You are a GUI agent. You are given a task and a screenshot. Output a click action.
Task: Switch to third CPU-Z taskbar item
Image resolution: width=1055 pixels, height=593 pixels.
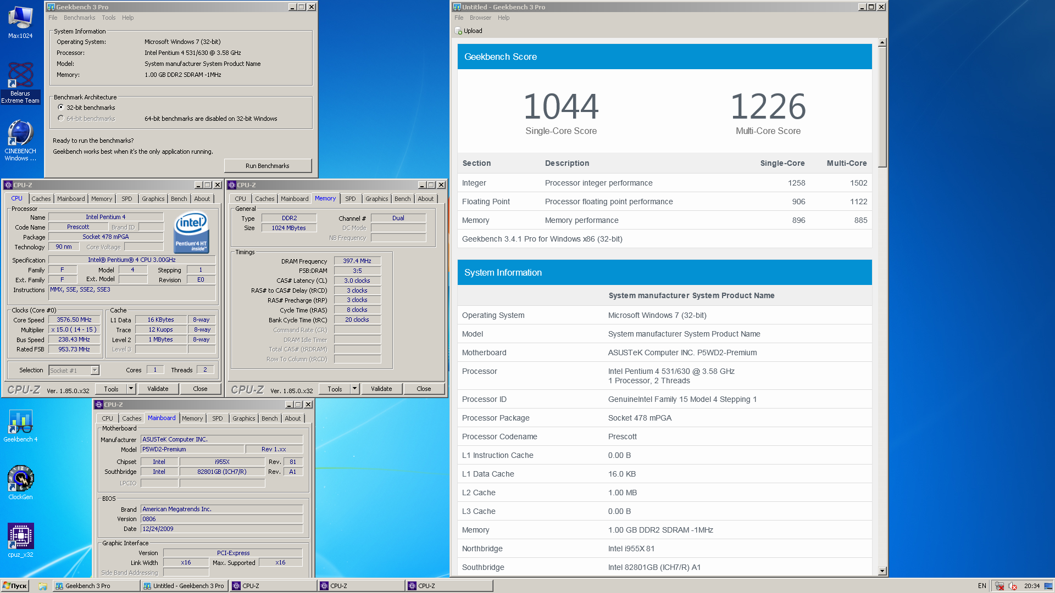point(449,586)
